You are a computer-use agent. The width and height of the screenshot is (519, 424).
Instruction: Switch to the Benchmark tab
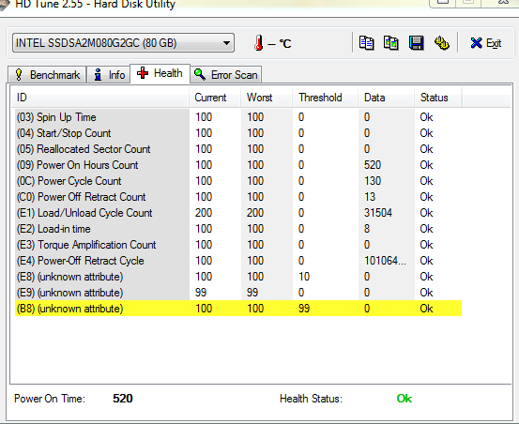click(47, 75)
